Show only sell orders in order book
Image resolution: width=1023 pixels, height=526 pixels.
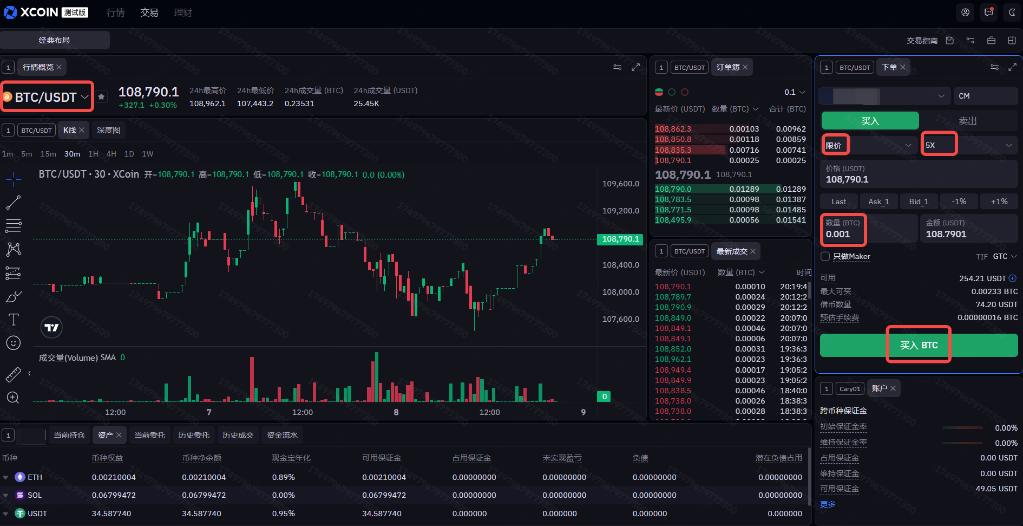685,92
